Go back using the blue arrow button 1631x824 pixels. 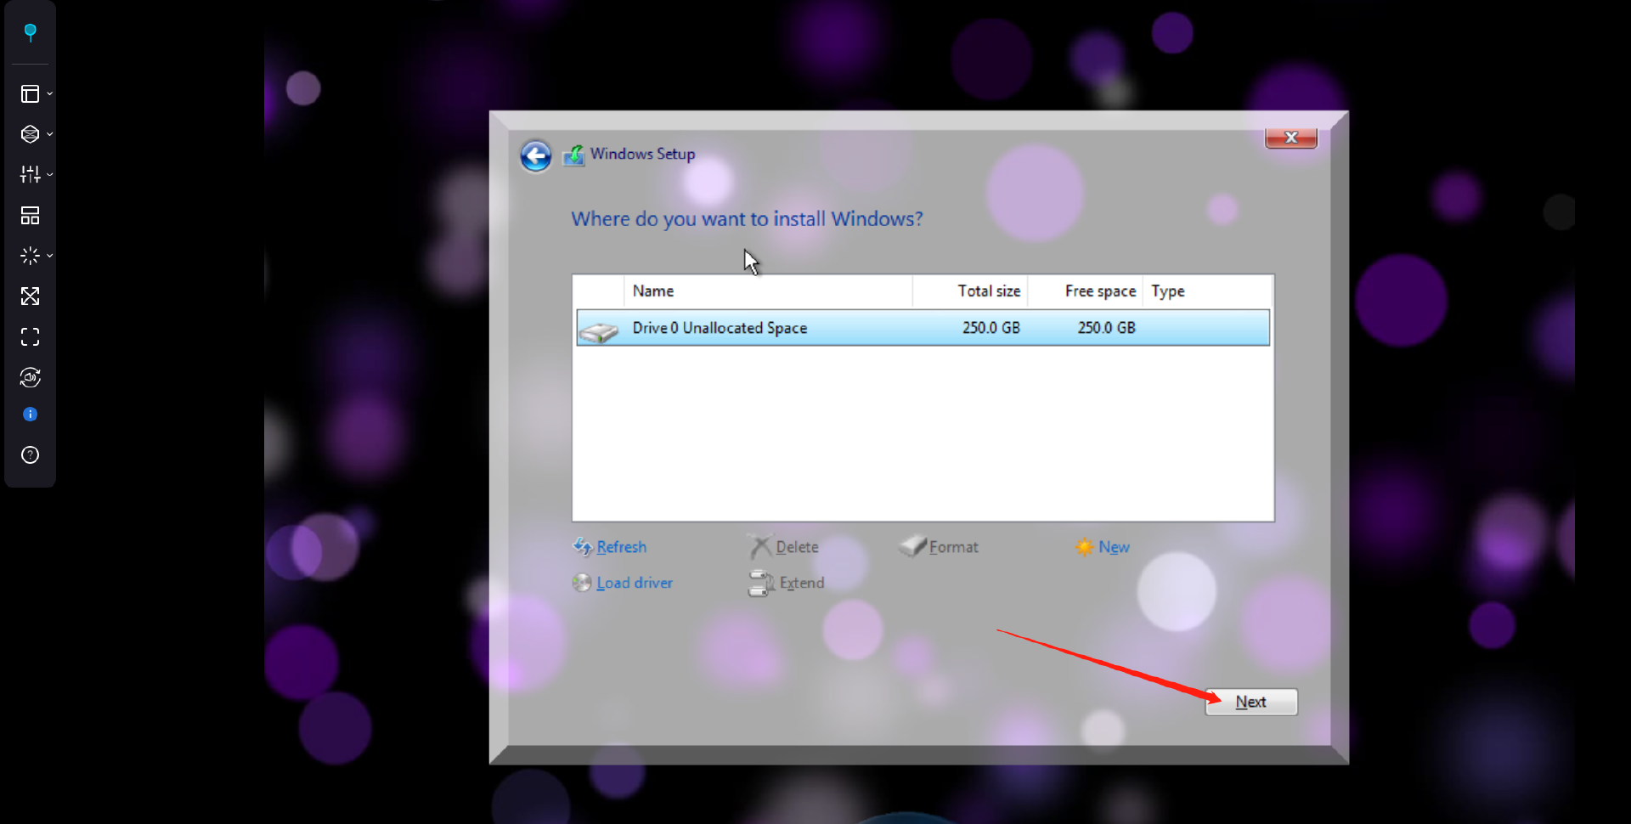[535, 155]
